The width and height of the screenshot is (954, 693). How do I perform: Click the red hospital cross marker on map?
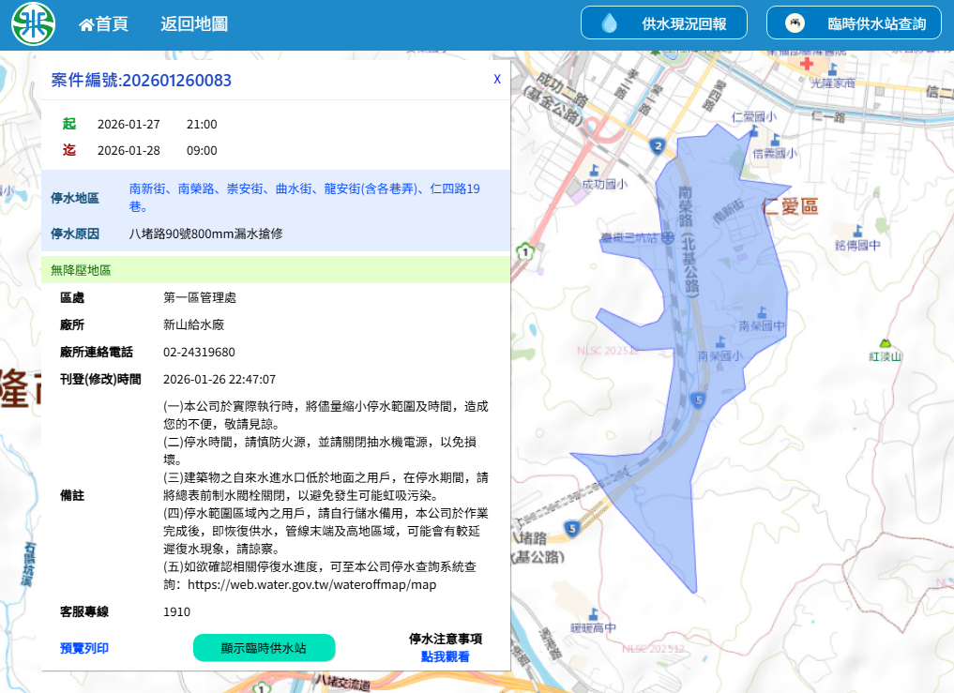point(807,65)
